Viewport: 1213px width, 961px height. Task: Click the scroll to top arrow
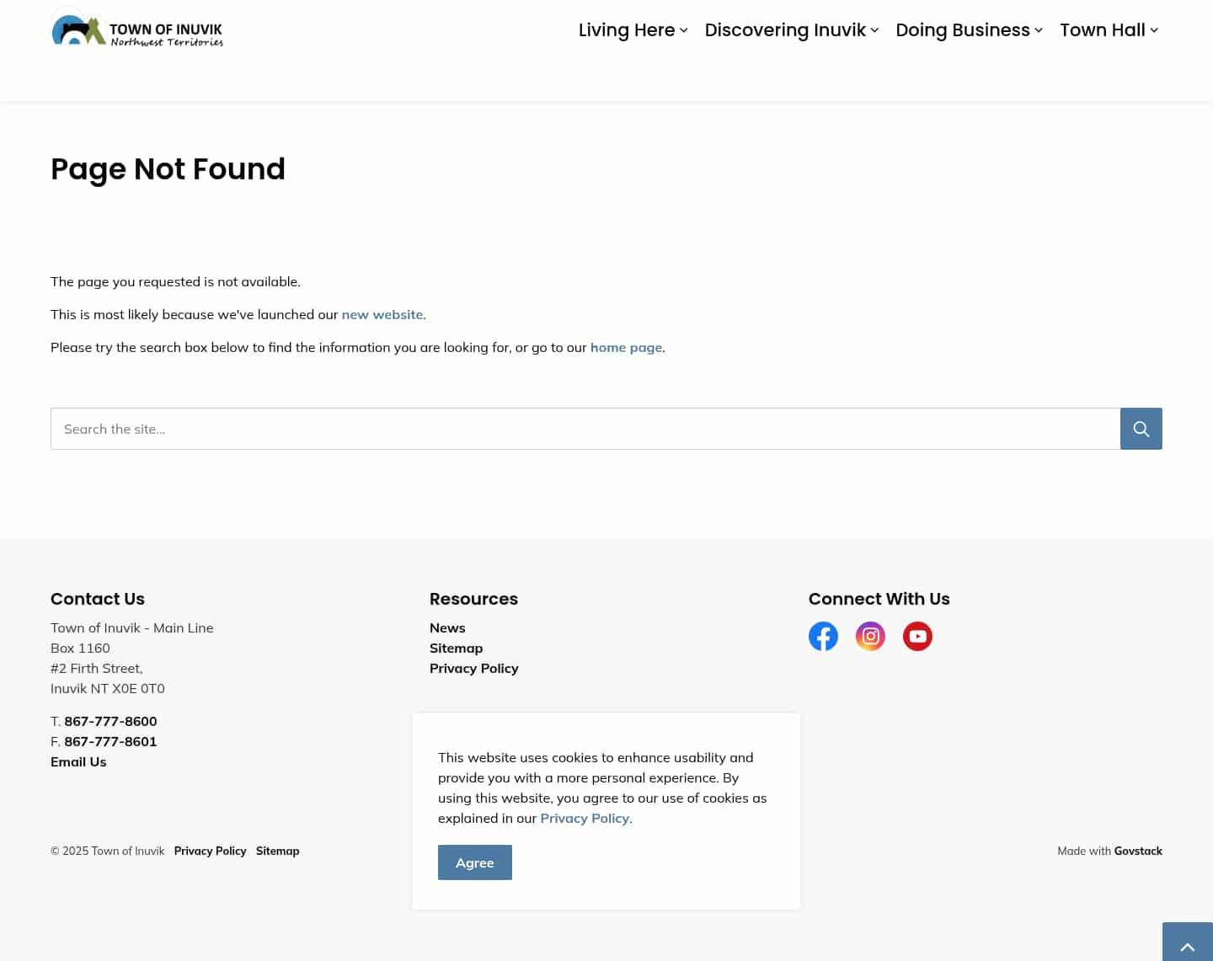(1188, 948)
